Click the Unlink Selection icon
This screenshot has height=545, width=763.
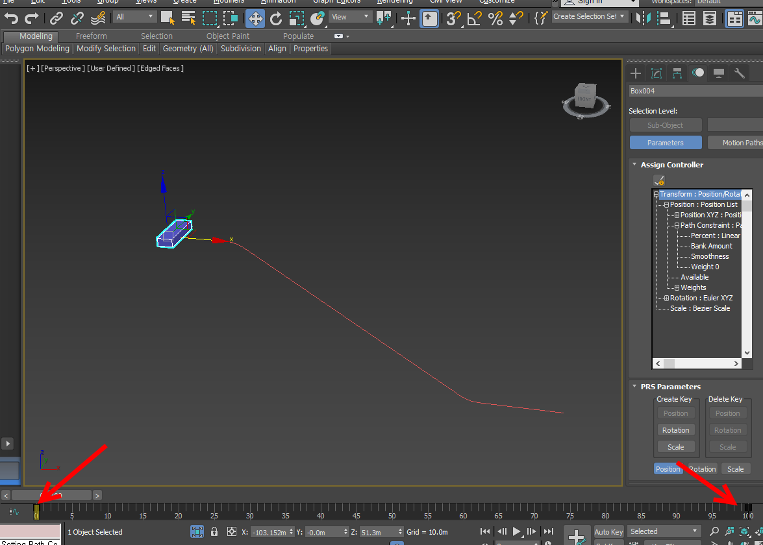click(x=77, y=18)
